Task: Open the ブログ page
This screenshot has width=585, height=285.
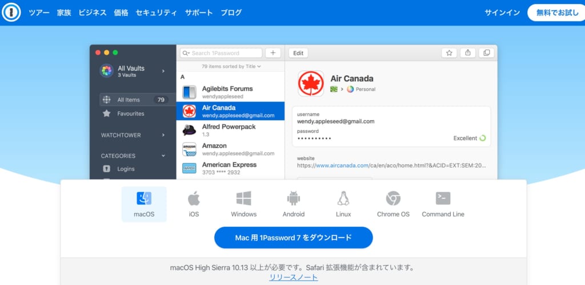Action: coord(231,13)
